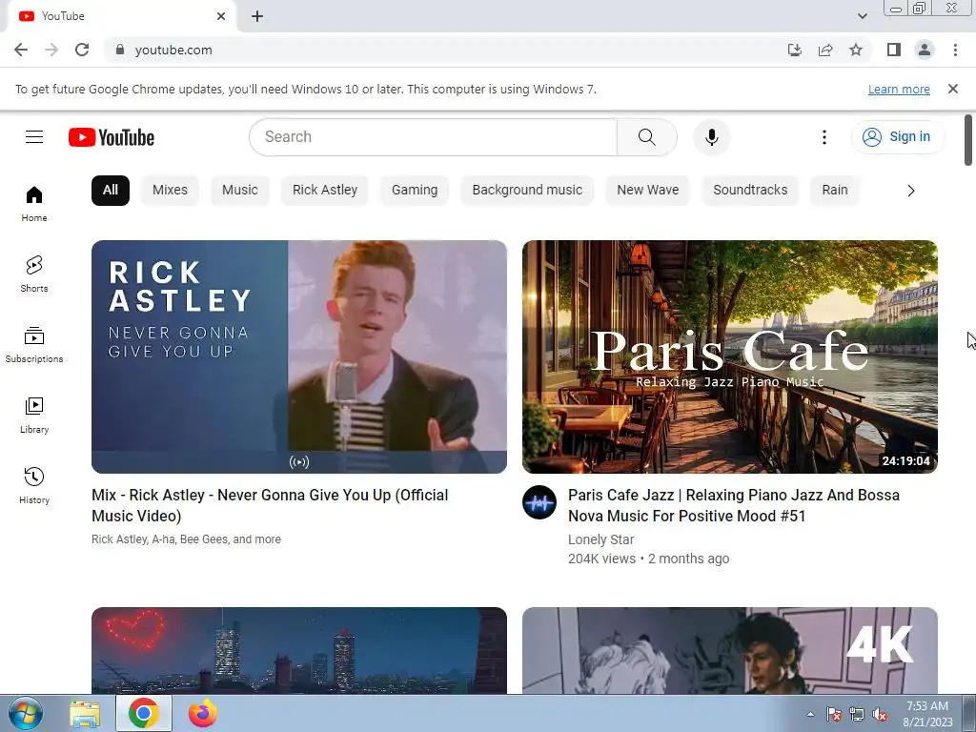Launch Firefox from the taskbar
The width and height of the screenshot is (976, 732).
[x=202, y=714]
